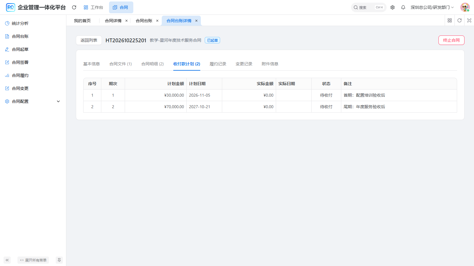Viewport: 474px width, 266px height.
Task: Open 合同履约 in the sidebar
Action: pos(33,75)
